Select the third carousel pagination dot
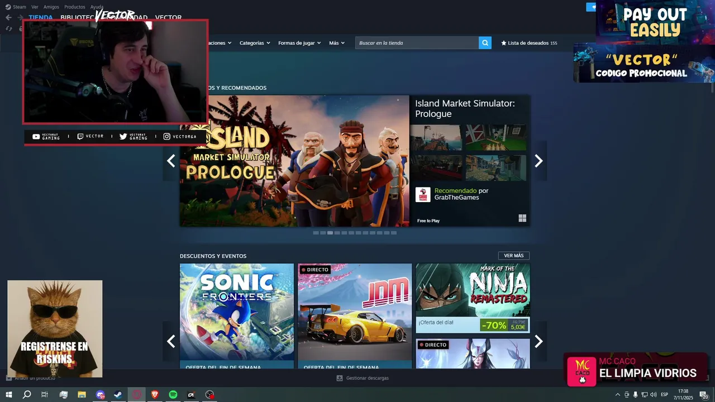 point(330,233)
